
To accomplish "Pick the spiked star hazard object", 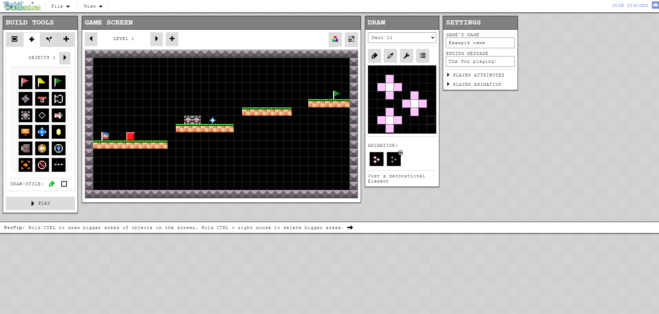I will (x=26, y=99).
